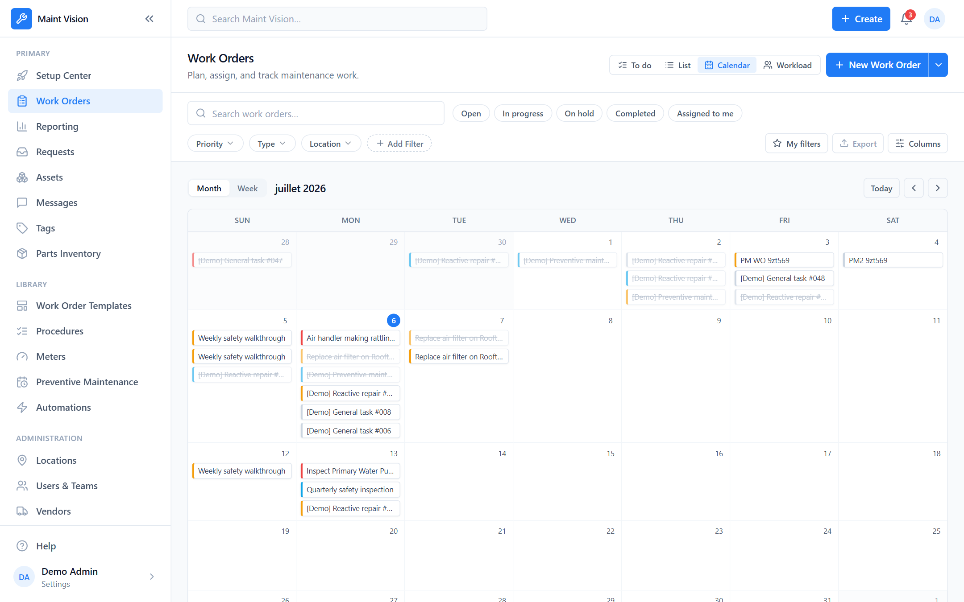
Task: Click star icon in My filters
Action: (x=777, y=144)
